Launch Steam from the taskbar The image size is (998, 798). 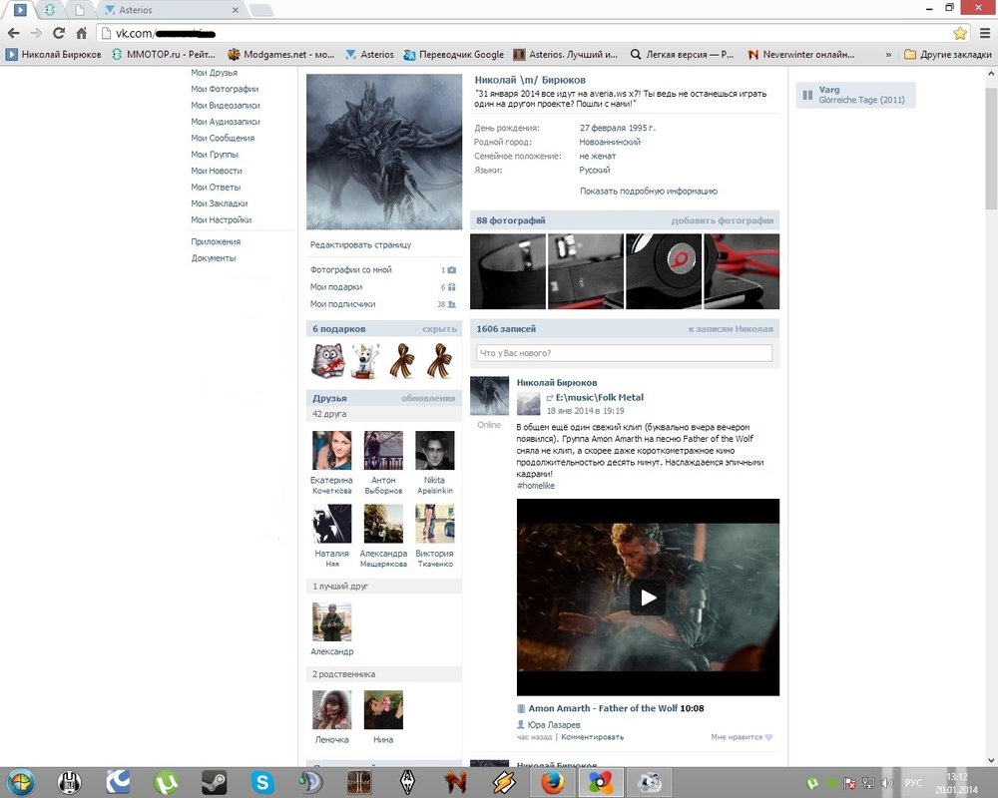pyautogui.click(x=213, y=782)
